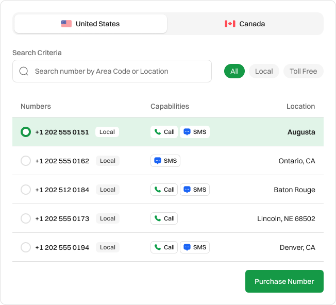Select radio for +1 202 555 0194

26,247
